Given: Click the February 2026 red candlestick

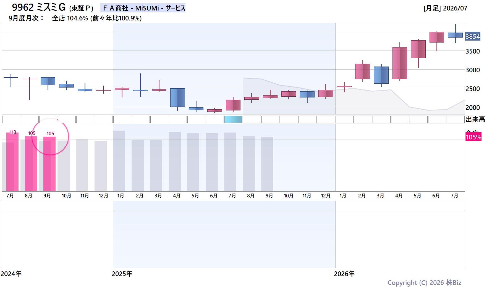Looking at the screenshot, I should [363, 71].
